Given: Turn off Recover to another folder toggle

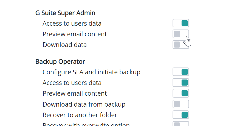Looking at the screenshot, I should pyautogui.click(x=181, y=115).
